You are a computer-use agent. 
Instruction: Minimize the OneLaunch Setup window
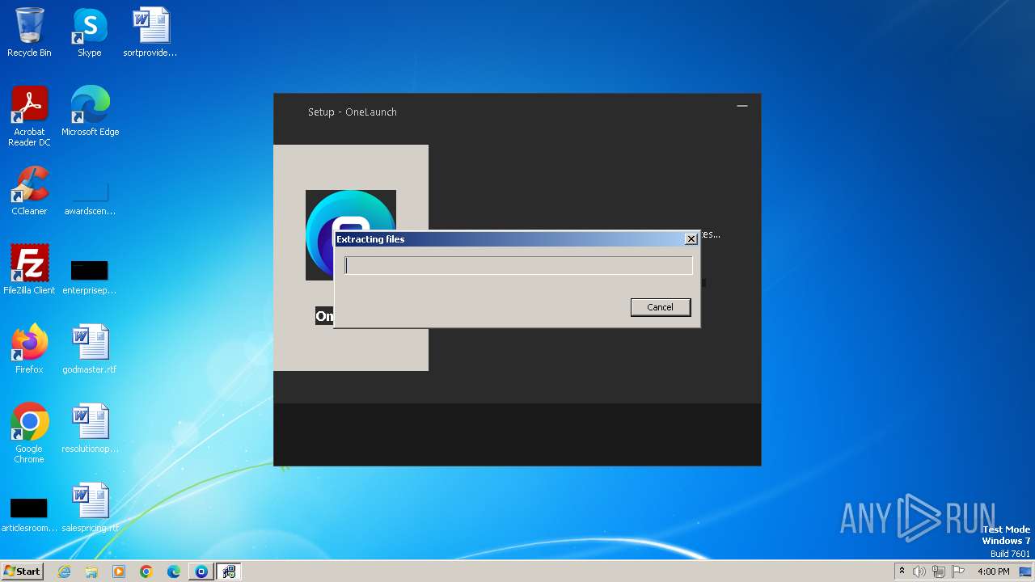742,106
